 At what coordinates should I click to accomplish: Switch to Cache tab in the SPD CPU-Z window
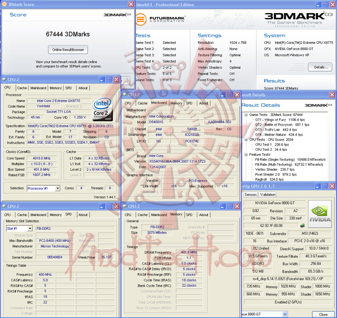[x=22, y=215]
